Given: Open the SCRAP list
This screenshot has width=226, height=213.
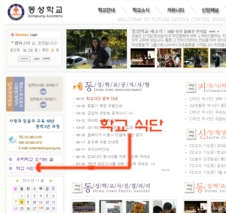Looking at the screenshot, I should tap(46, 59).
